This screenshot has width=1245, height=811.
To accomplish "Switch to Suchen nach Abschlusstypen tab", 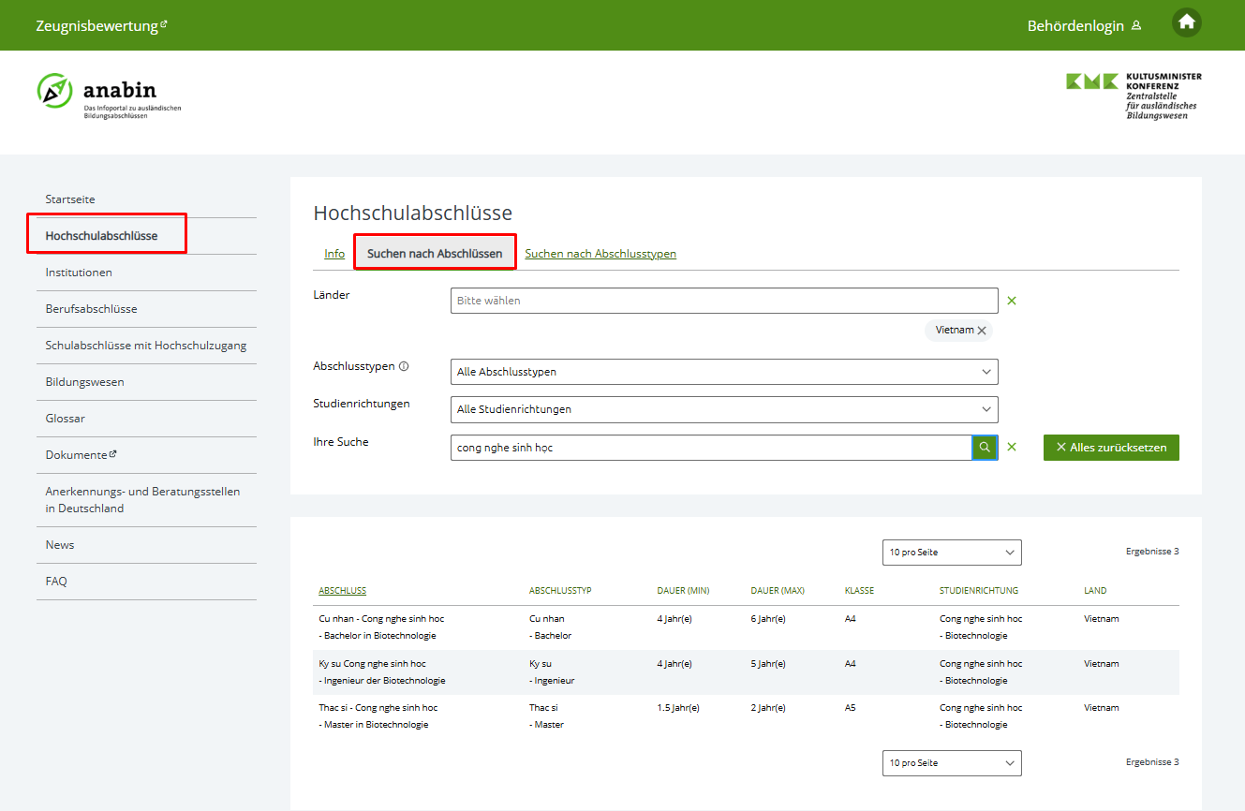I will coord(600,254).
